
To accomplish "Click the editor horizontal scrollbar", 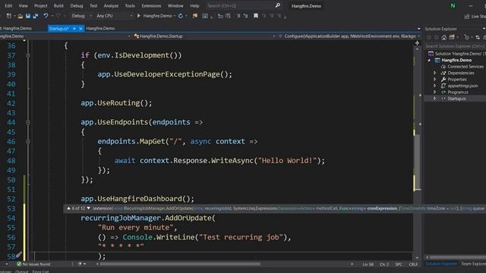I will [181, 264].
